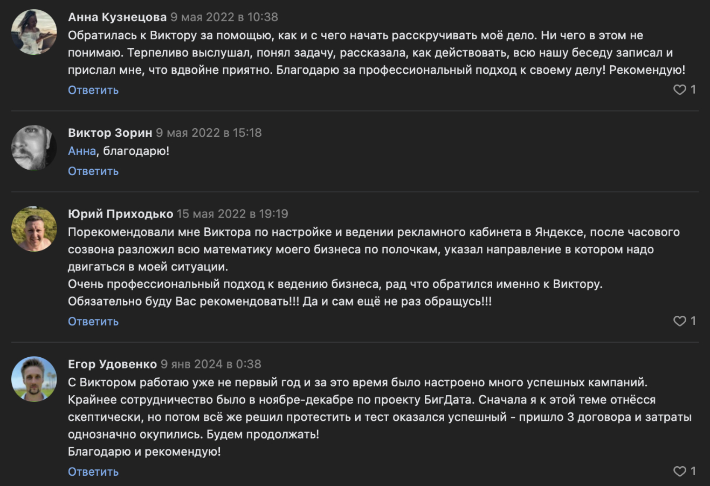This screenshot has width=710, height=486.
Task: Open timestamp 9 янв 2024 в 0:38
Action: 211,364
